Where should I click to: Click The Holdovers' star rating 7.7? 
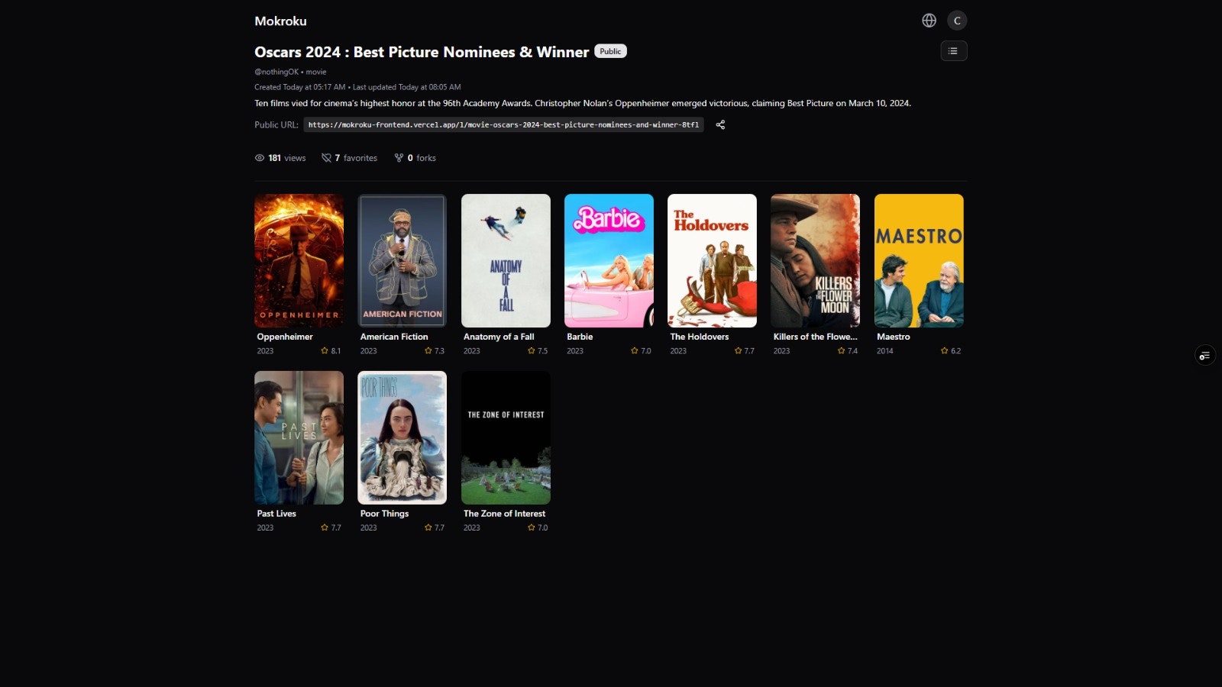[x=744, y=351]
